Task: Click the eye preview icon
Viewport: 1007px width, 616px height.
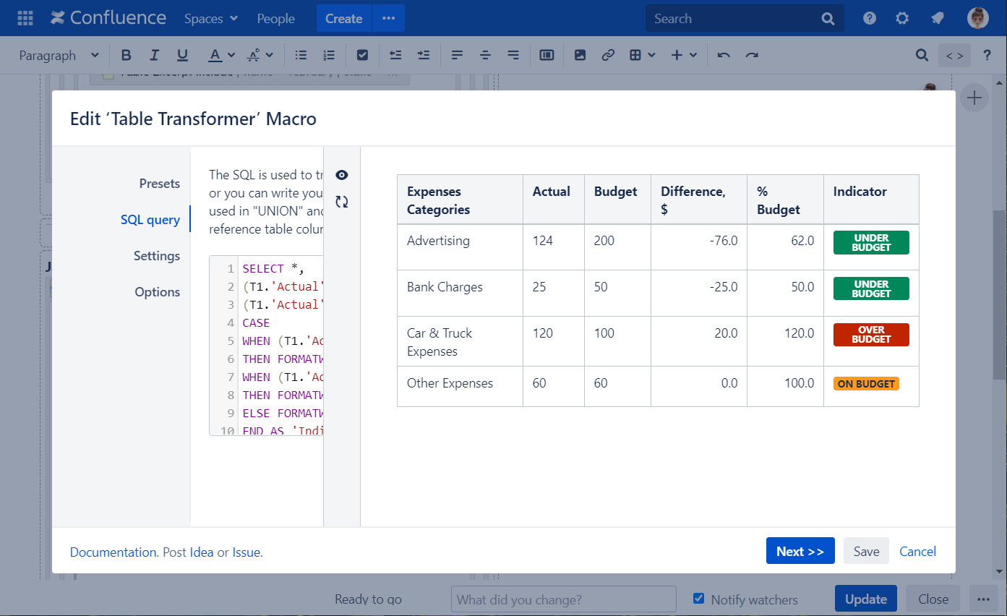Action: point(342,175)
